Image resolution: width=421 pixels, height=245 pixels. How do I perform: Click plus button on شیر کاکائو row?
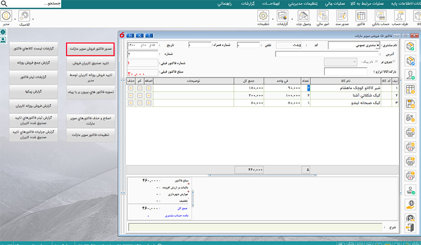[148, 88]
